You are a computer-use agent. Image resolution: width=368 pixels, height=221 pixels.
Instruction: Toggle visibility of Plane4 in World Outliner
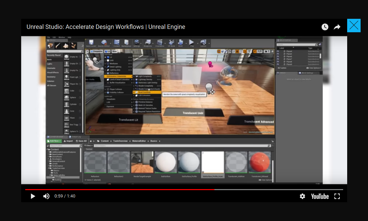[x=278, y=51]
